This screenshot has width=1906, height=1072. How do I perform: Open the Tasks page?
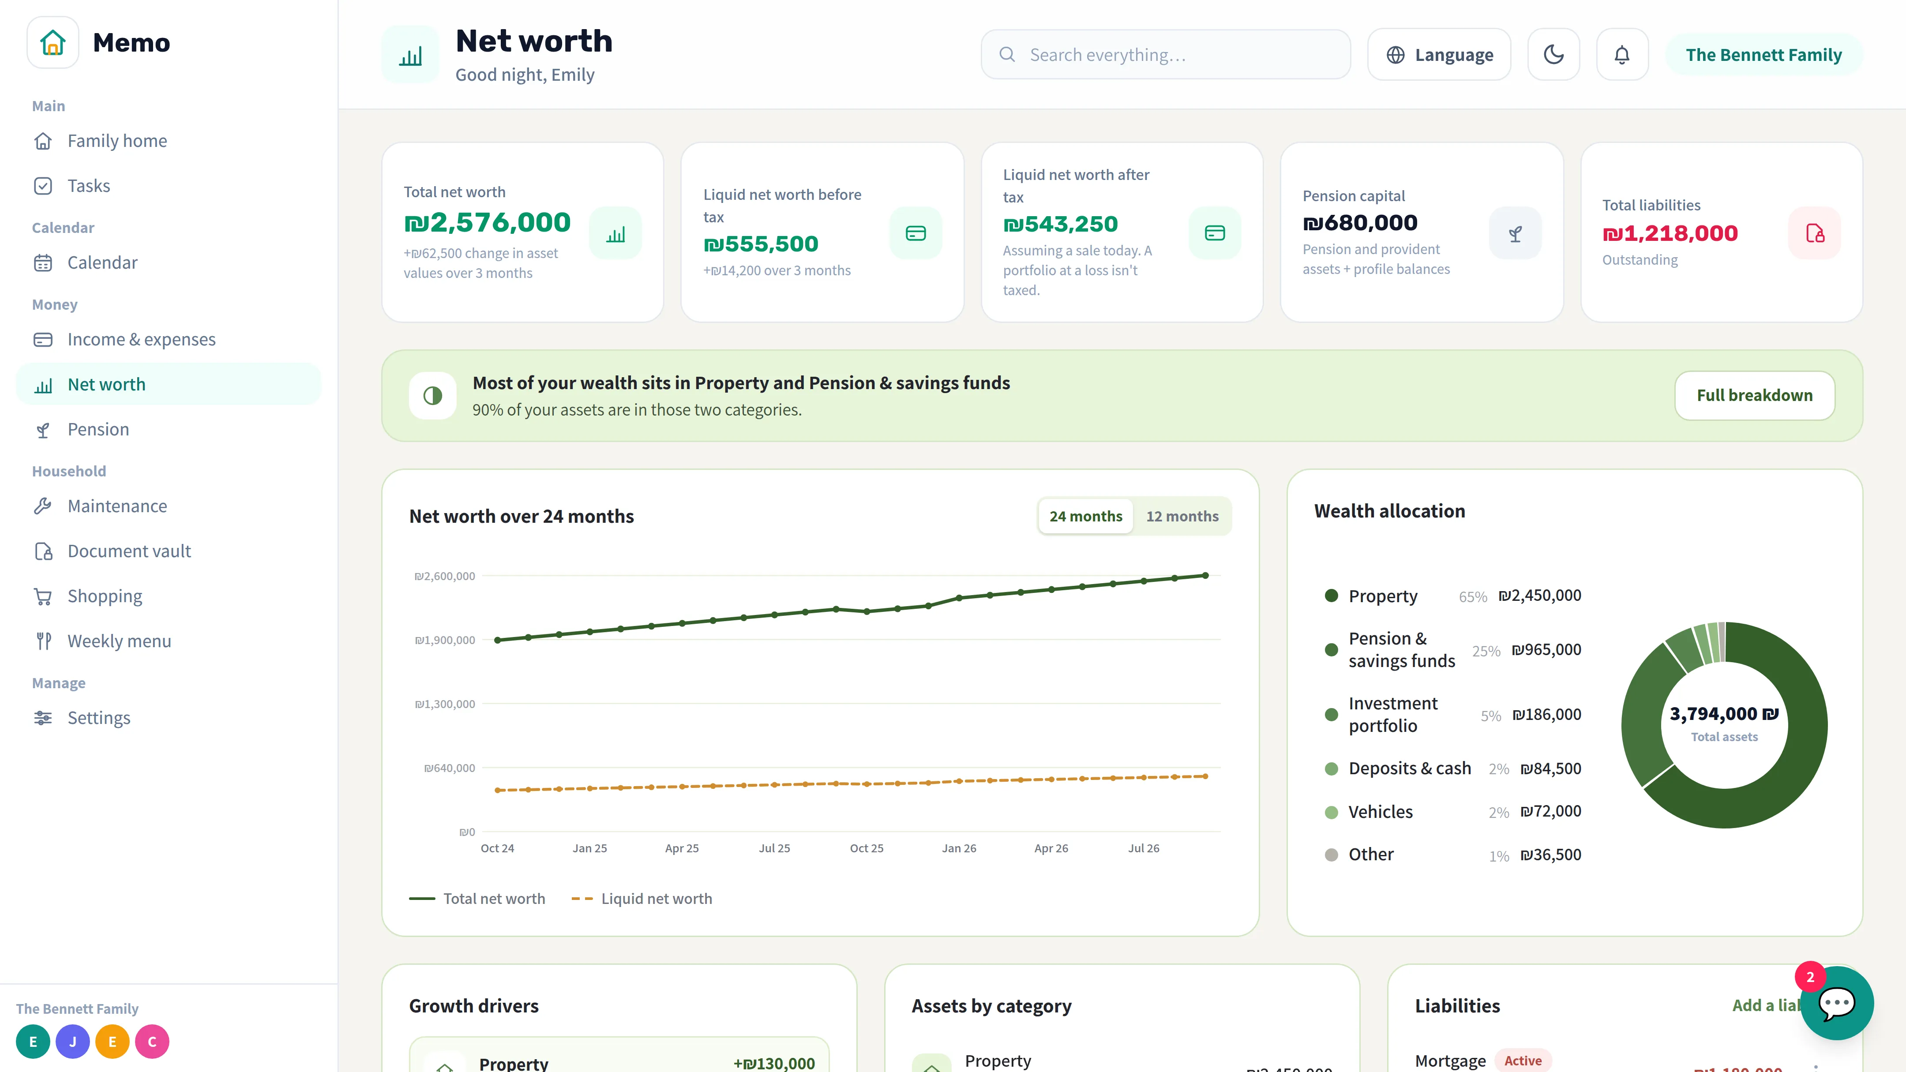click(169, 186)
